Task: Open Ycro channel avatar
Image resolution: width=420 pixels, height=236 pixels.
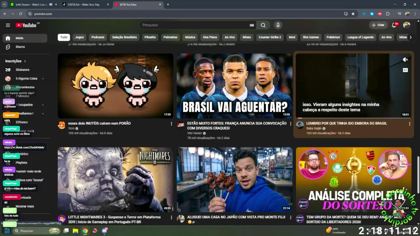Action: click(62, 125)
